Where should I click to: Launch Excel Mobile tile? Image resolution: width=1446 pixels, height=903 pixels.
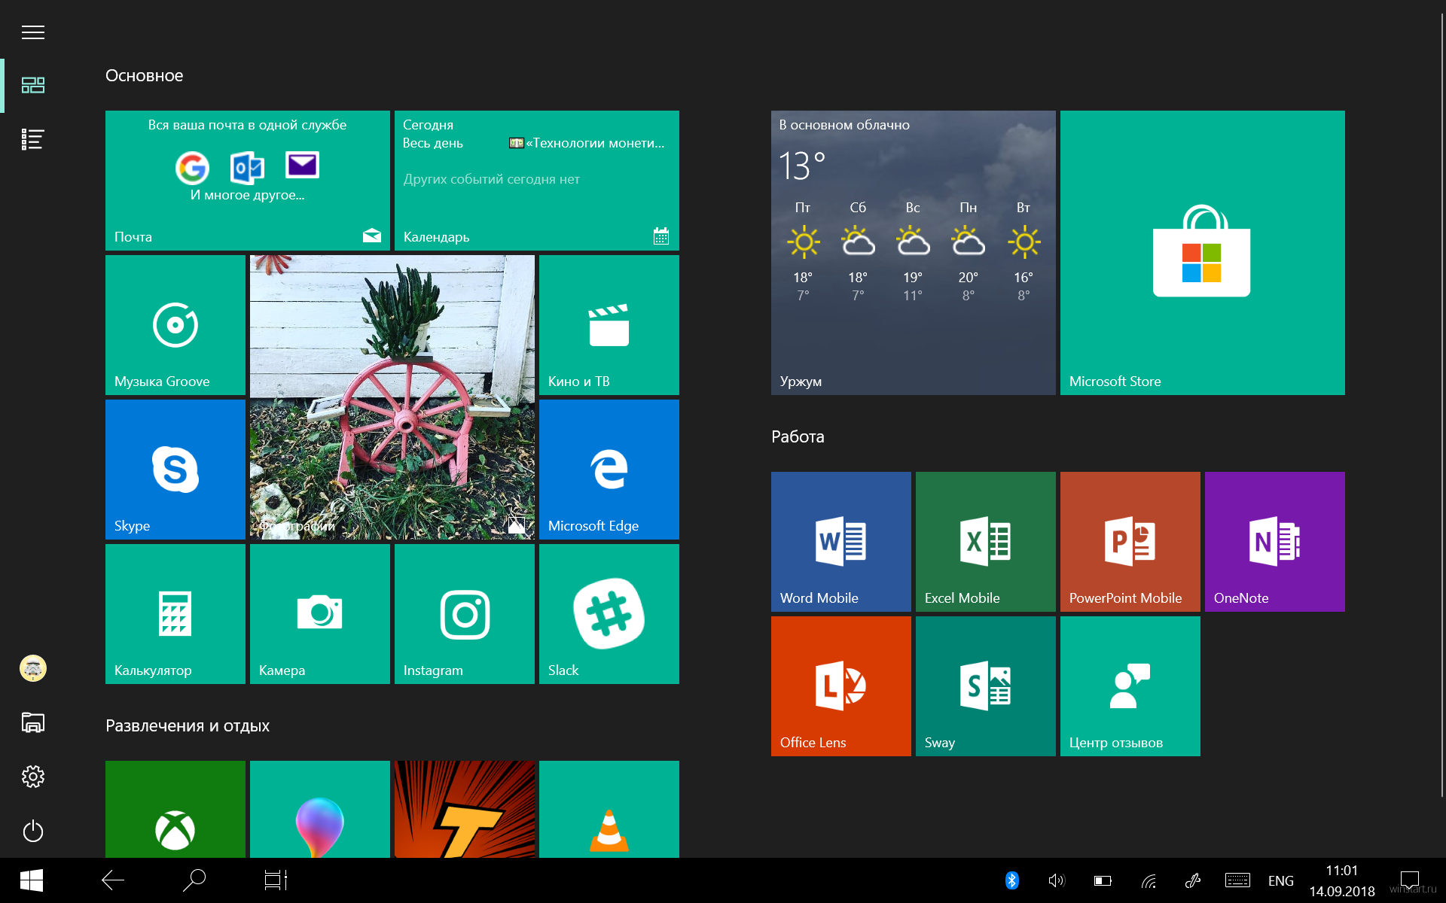(986, 542)
